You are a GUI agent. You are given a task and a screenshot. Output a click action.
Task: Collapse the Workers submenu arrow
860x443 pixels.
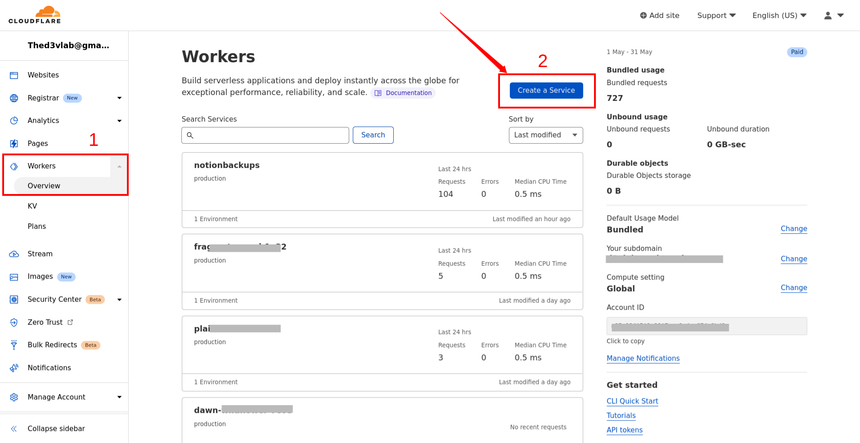[119, 166]
